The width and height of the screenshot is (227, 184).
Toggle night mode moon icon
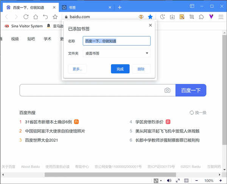click(162, 17)
